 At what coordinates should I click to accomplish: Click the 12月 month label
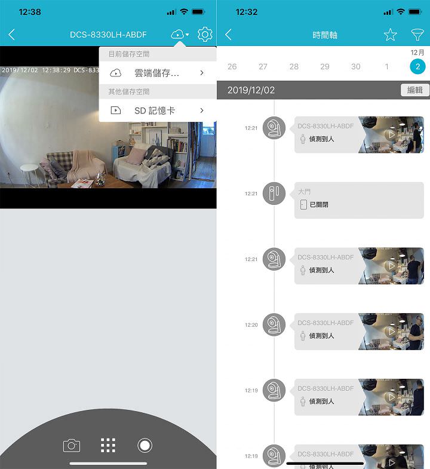tap(417, 53)
